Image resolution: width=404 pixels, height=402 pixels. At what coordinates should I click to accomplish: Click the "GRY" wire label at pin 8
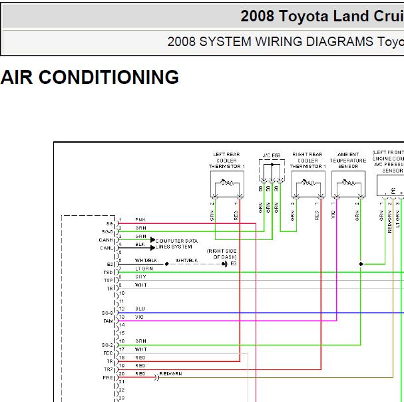(x=140, y=277)
